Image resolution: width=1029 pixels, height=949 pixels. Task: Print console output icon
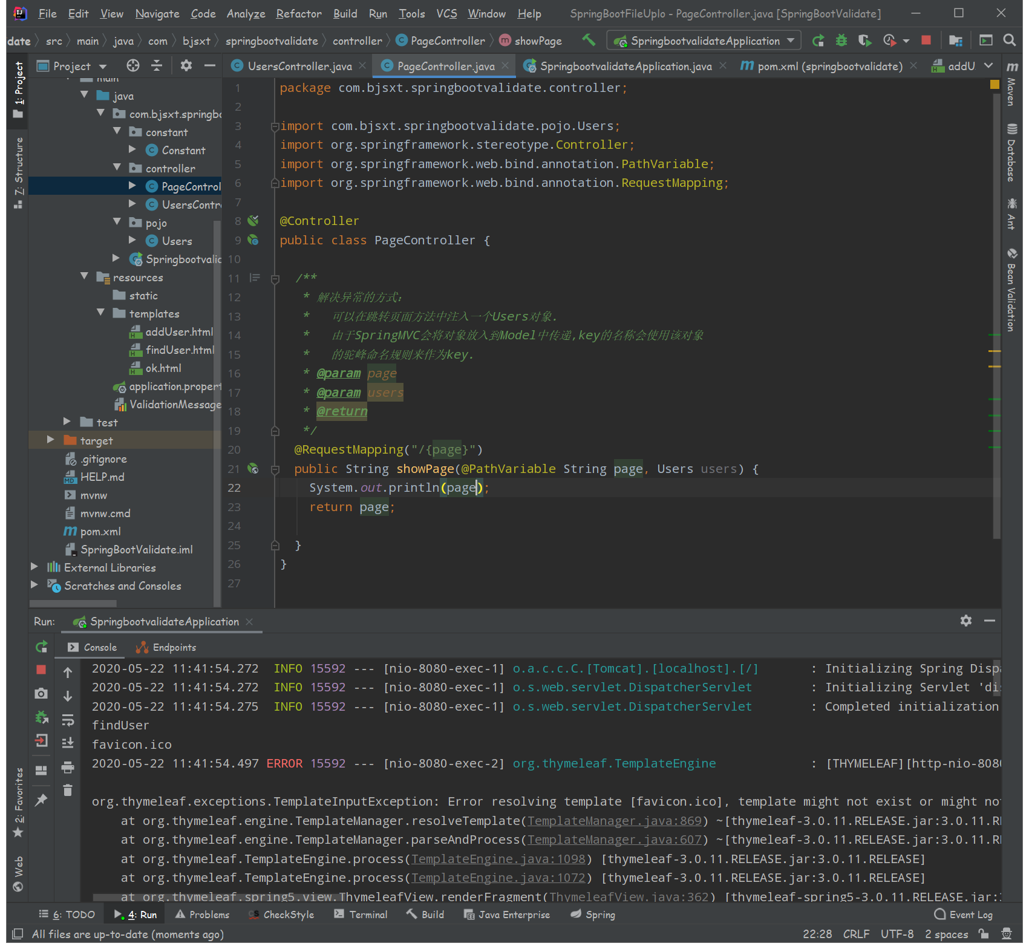pos(68,768)
